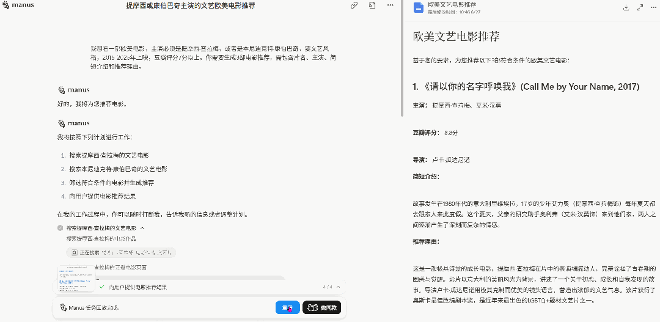Click the last modified time label
Screen dimensions: 660x322
click(453, 12)
